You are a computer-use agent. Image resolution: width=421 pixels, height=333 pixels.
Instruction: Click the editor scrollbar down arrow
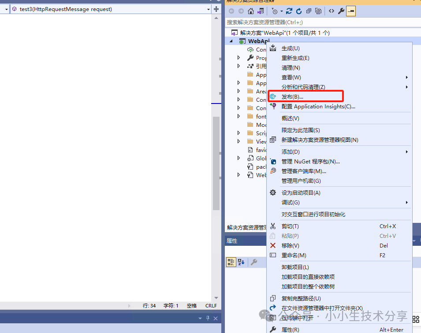(x=216, y=298)
